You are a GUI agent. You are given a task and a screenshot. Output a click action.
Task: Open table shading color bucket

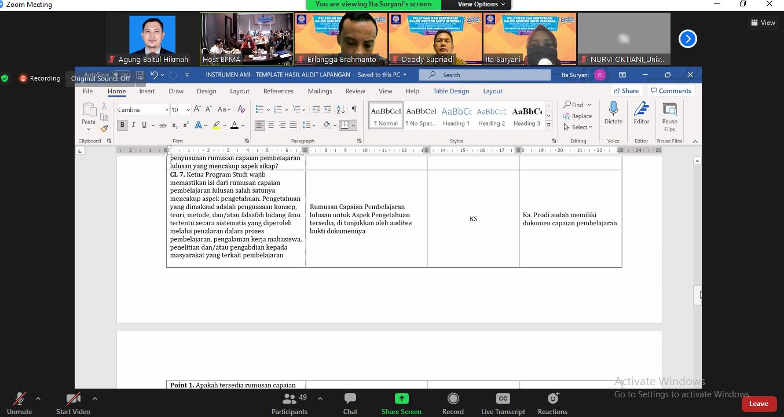click(327, 125)
